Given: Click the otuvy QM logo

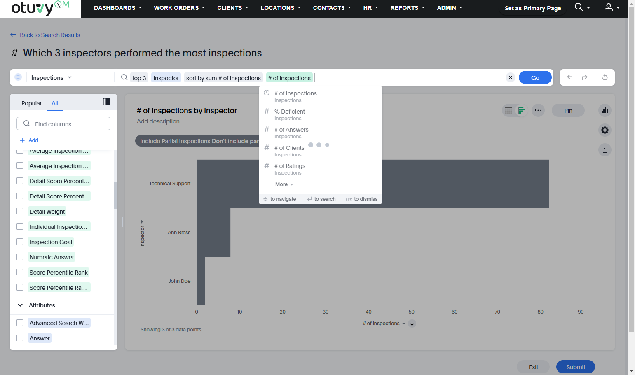Looking at the screenshot, I should 40,8.
